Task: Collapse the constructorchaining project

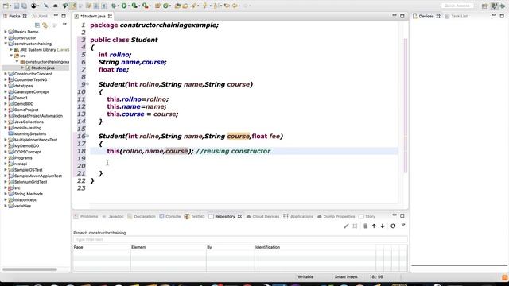Action: click(6, 44)
